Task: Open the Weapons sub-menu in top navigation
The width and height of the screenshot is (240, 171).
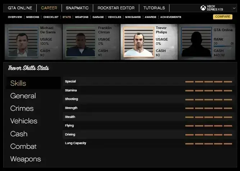Action: point(82,17)
